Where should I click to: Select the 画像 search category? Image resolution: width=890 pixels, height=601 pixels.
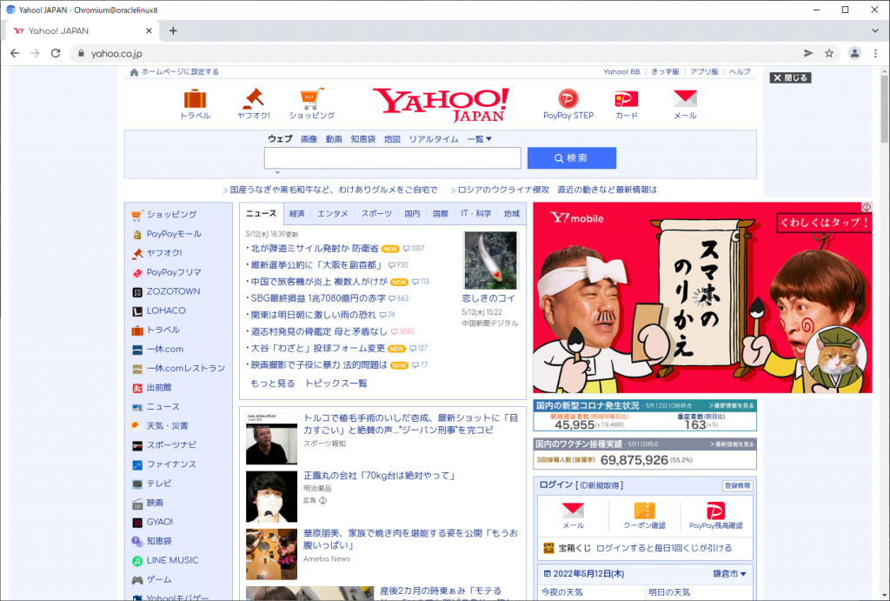click(309, 139)
